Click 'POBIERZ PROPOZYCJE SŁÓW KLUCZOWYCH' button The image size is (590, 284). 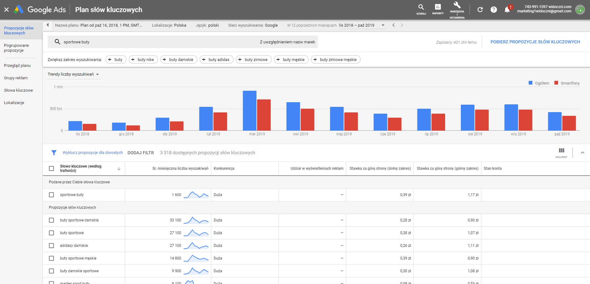tap(535, 42)
